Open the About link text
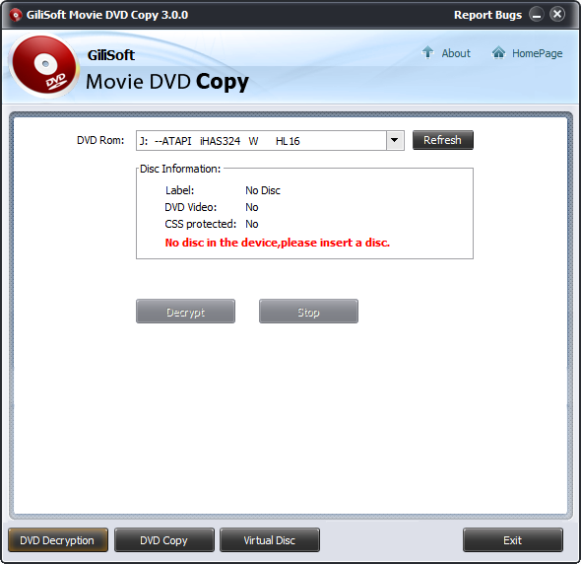This screenshot has width=581, height=564. (456, 53)
